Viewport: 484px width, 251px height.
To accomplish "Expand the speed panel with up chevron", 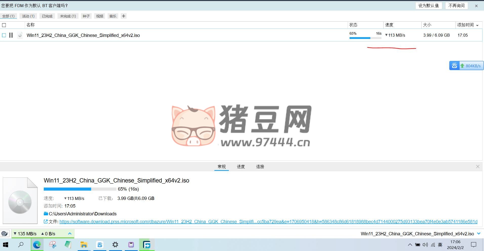I will [x=70, y=234].
